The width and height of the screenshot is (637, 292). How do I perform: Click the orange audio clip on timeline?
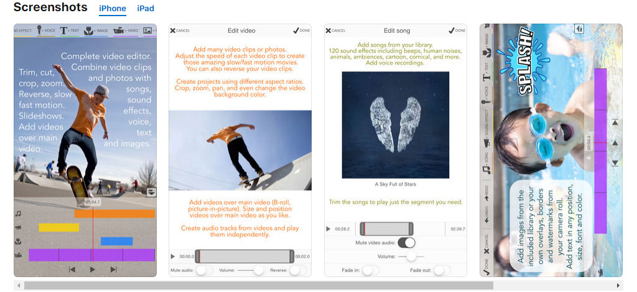114,214
